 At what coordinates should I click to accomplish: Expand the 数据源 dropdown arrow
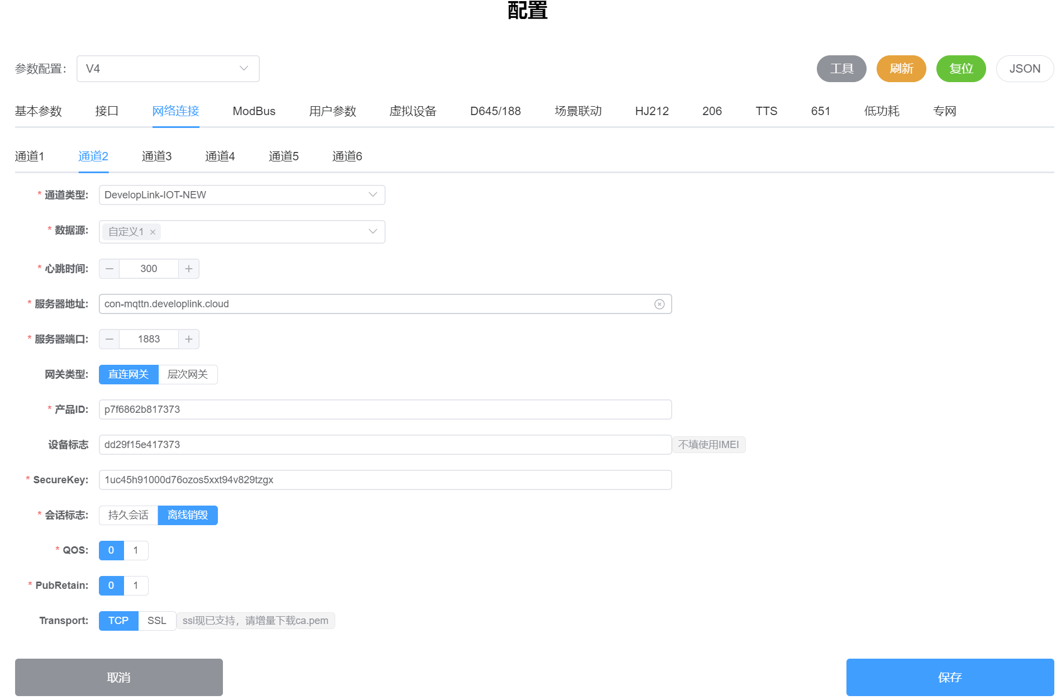(373, 231)
